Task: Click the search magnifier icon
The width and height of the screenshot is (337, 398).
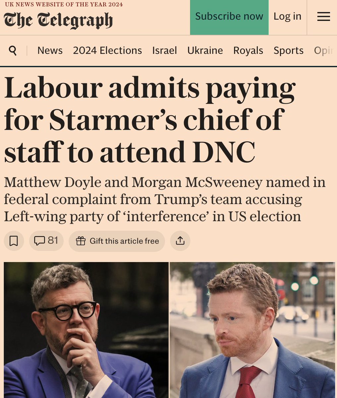Action: point(13,50)
